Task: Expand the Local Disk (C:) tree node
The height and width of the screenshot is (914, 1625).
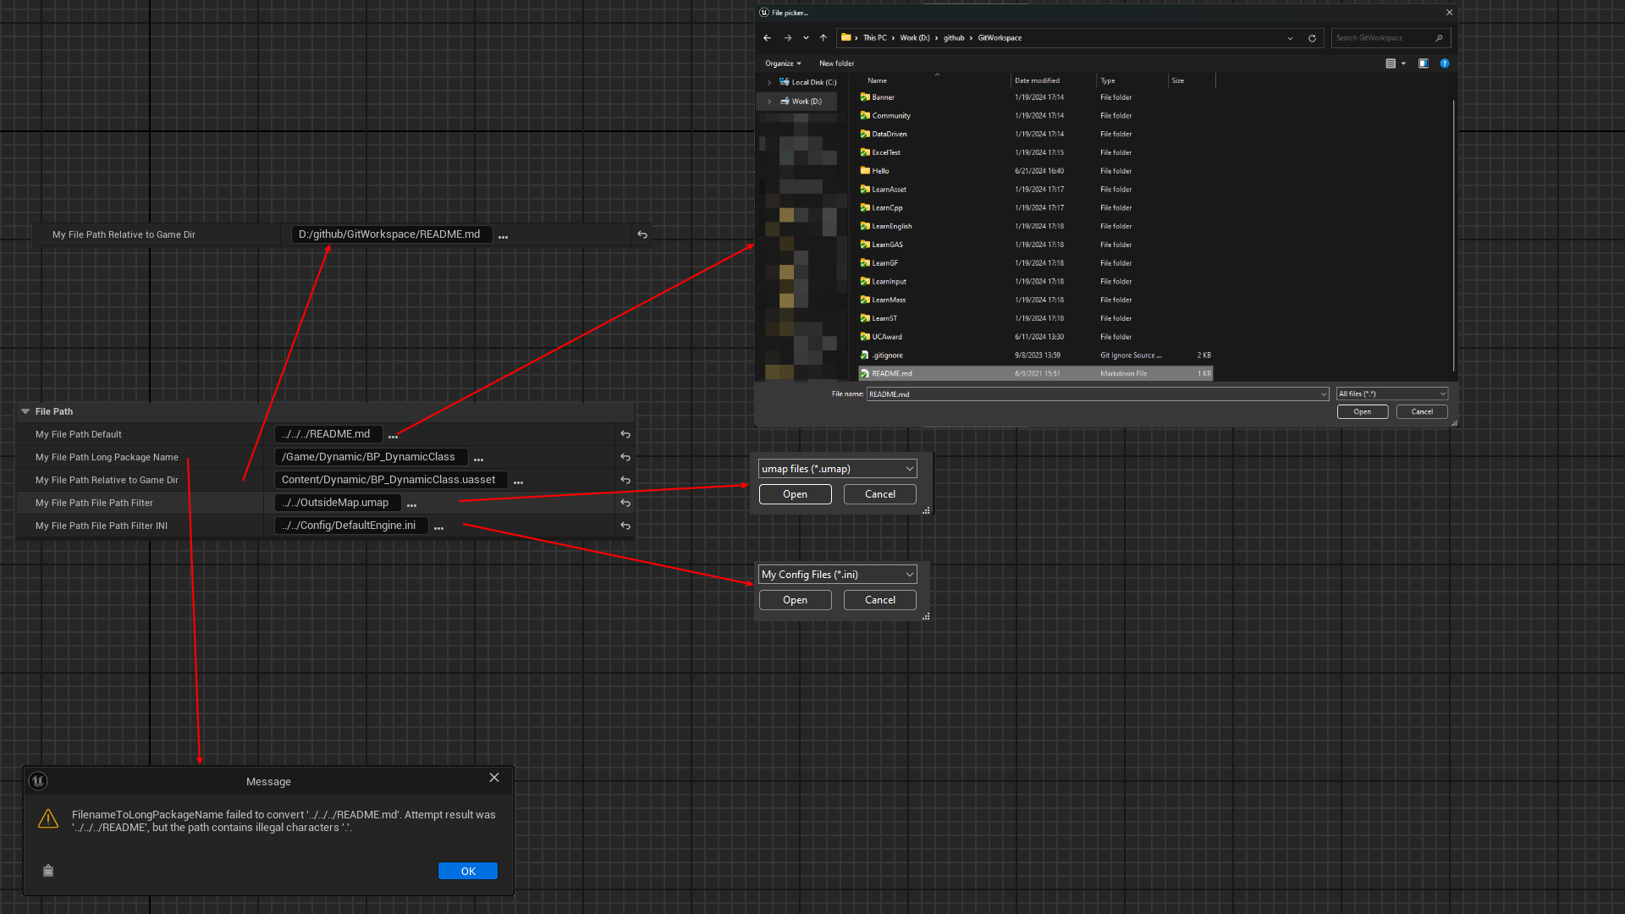Action: [x=768, y=83]
